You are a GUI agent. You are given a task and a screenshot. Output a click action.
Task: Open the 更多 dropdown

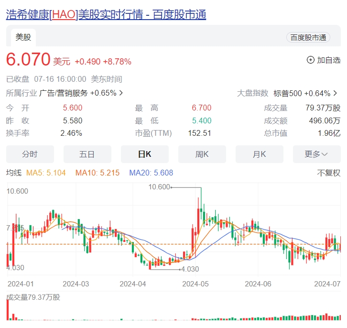(x=317, y=154)
